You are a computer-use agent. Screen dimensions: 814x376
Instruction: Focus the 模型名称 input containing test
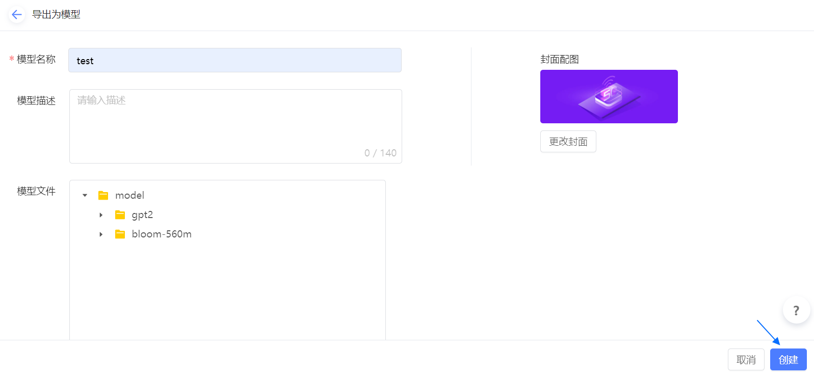tap(234, 61)
